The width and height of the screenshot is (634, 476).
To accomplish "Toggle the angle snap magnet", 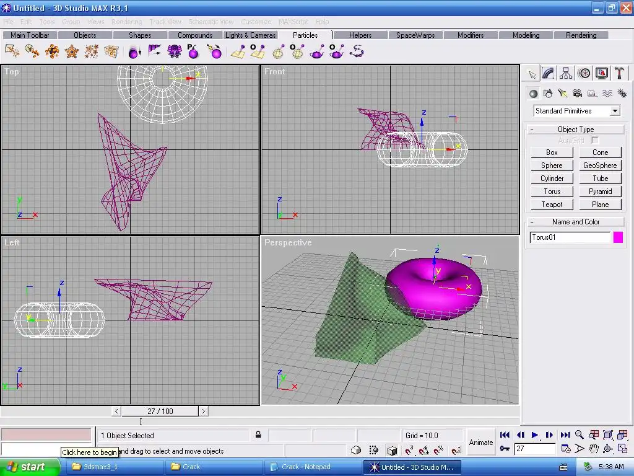I will 423,450.
